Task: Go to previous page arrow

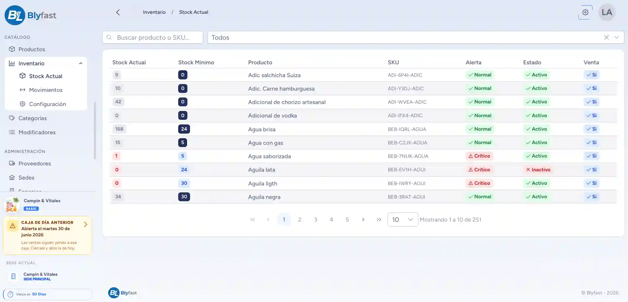Action: 268,220
